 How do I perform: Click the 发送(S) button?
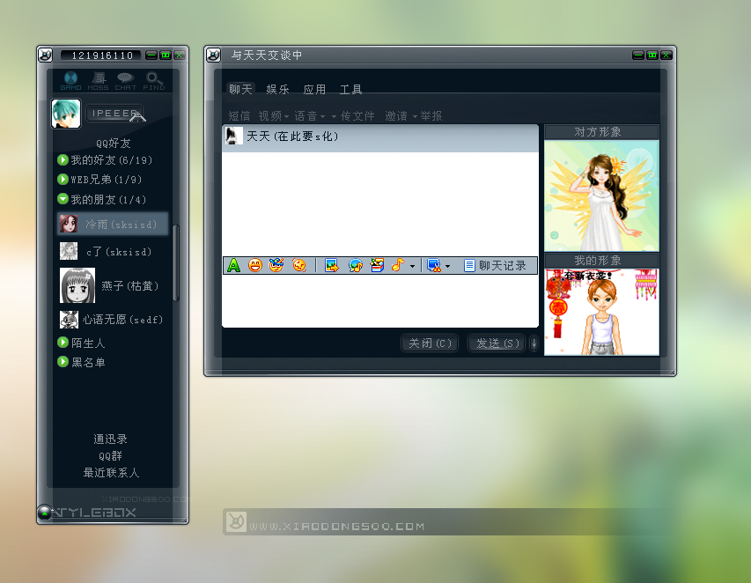tap(497, 343)
